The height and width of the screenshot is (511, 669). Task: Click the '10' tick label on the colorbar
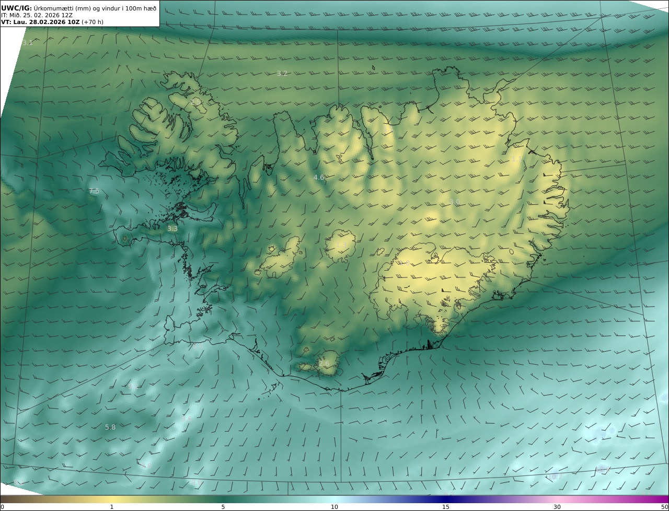click(334, 507)
